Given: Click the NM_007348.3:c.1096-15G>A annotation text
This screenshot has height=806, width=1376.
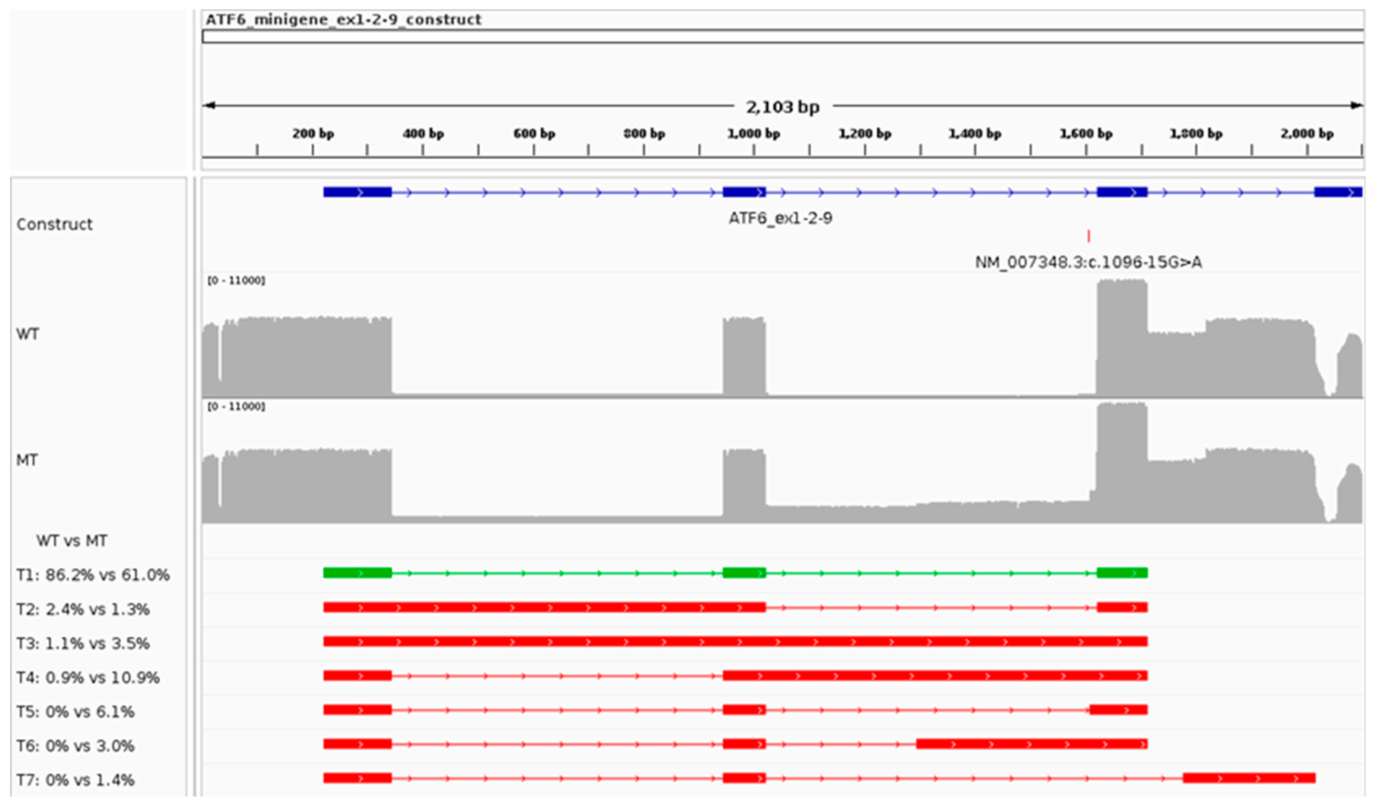Looking at the screenshot, I should pos(1088,263).
